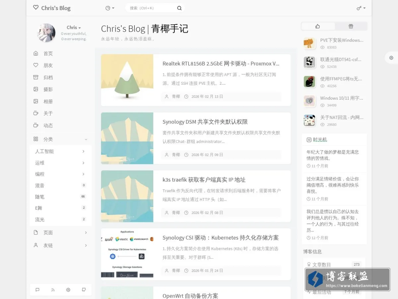
Task: Expand the 页面 pages section
Action: coord(60,233)
